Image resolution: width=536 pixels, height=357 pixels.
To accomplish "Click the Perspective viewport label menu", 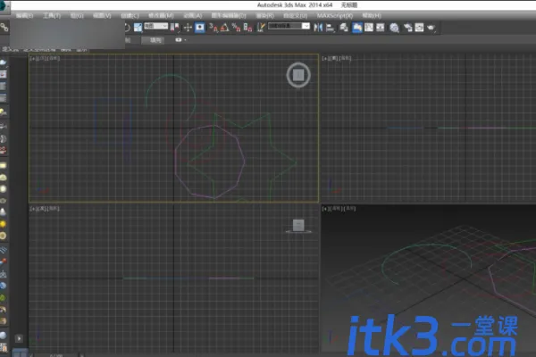I will [x=339, y=208].
